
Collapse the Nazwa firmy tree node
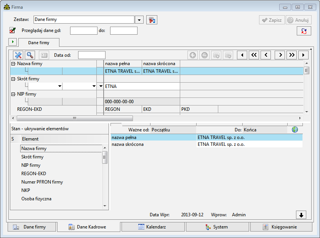pos(13,64)
